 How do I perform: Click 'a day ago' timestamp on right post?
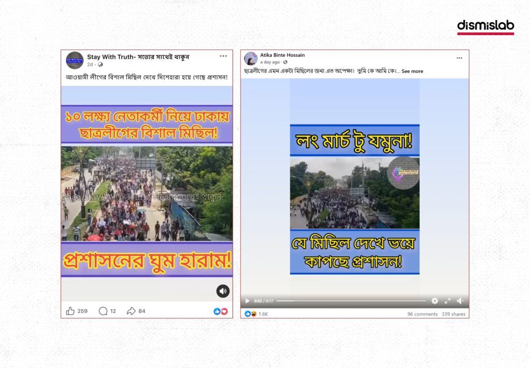270,62
